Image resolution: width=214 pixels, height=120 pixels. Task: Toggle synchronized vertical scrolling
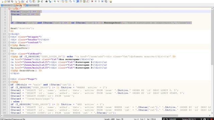pos(63,1)
